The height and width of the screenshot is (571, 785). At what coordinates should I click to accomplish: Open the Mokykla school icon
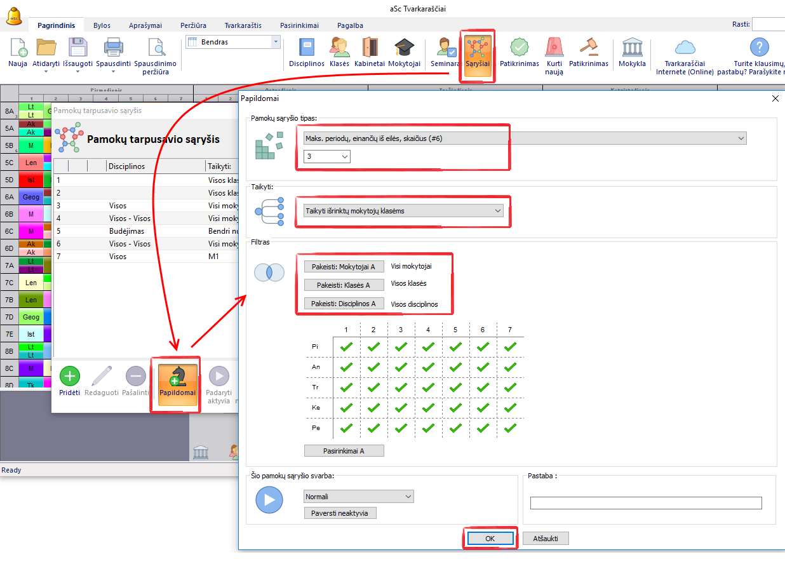point(632,48)
